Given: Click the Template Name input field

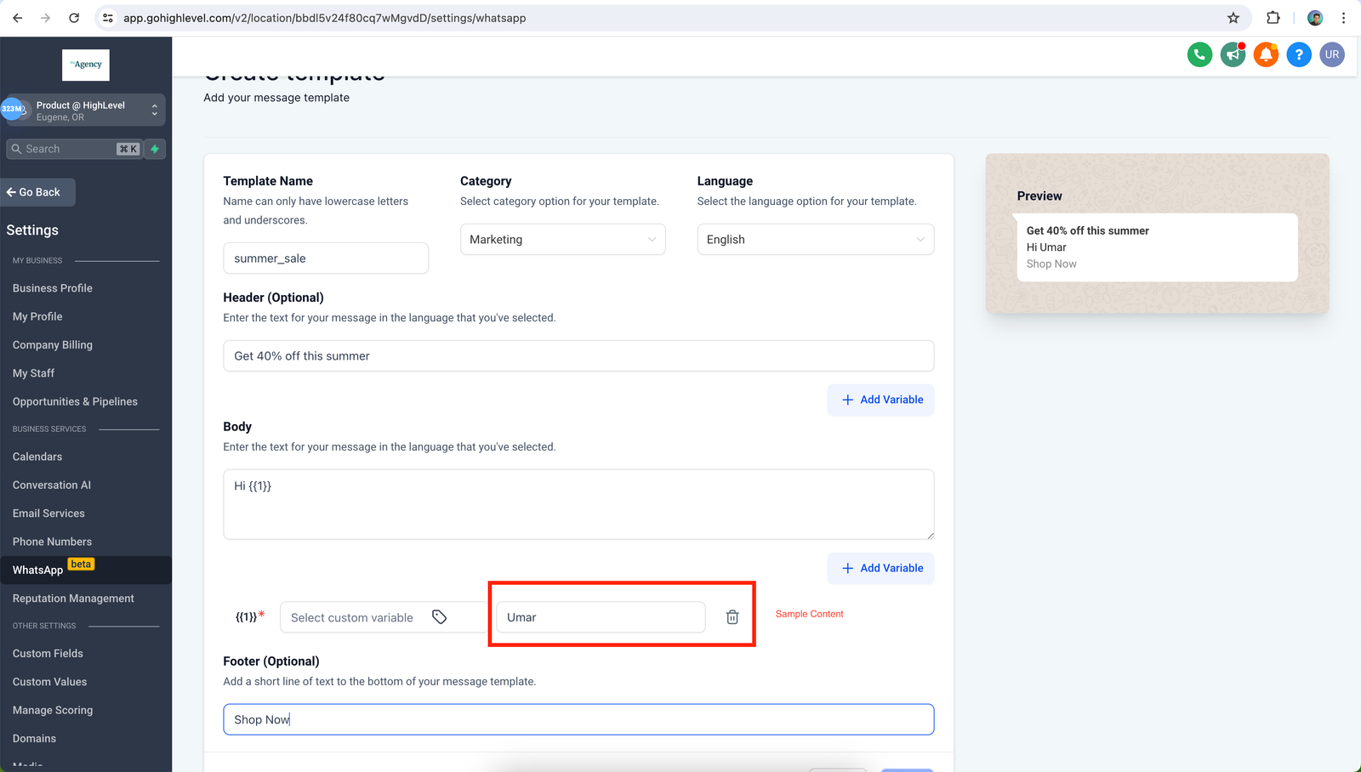Looking at the screenshot, I should point(326,258).
